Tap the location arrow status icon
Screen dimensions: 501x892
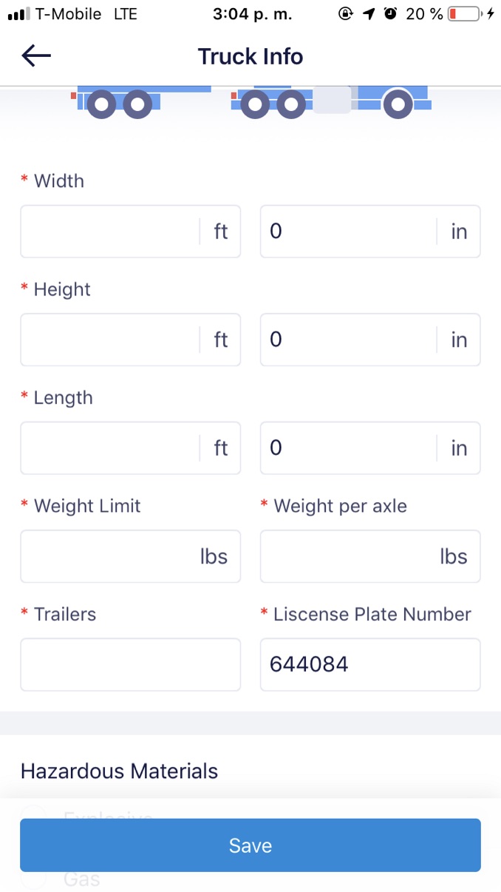[x=369, y=14]
